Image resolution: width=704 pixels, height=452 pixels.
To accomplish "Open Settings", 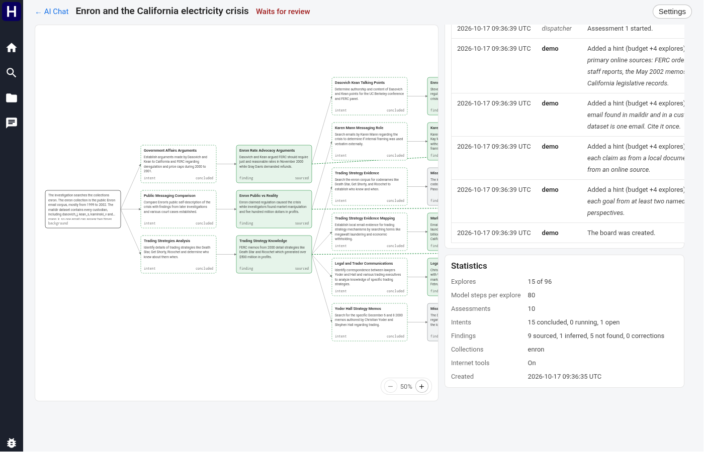I will (672, 12).
